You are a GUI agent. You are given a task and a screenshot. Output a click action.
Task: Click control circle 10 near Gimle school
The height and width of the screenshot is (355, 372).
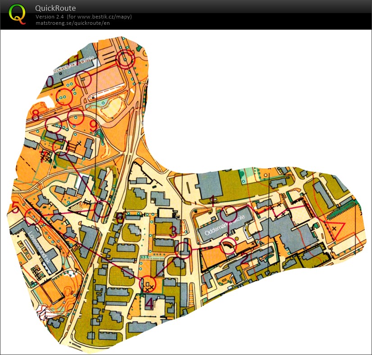[64, 97]
